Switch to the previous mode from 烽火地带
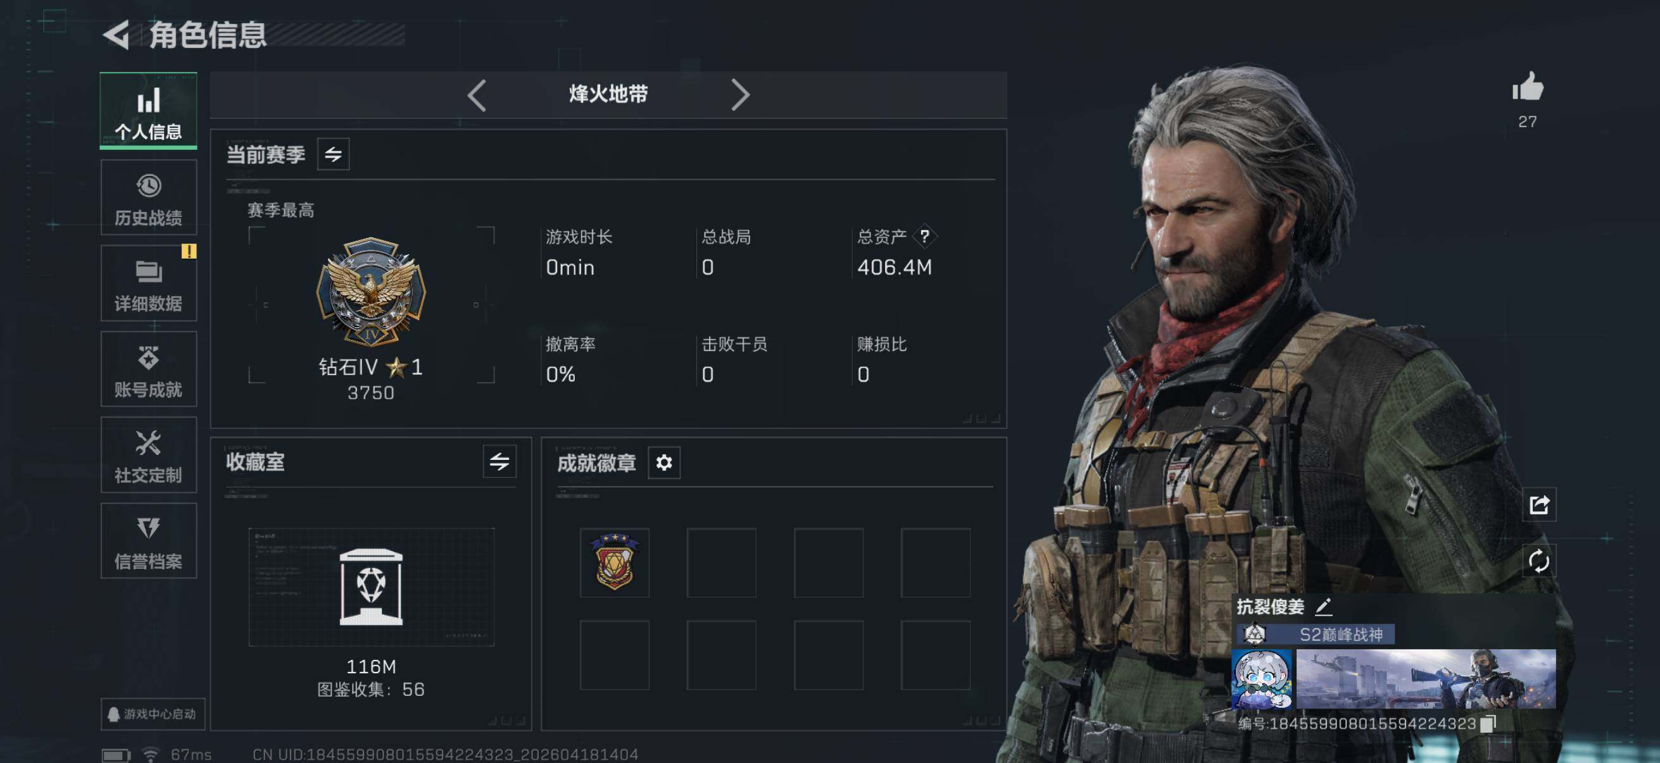Image resolution: width=1660 pixels, height=763 pixels. pyautogui.click(x=476, y=96)
